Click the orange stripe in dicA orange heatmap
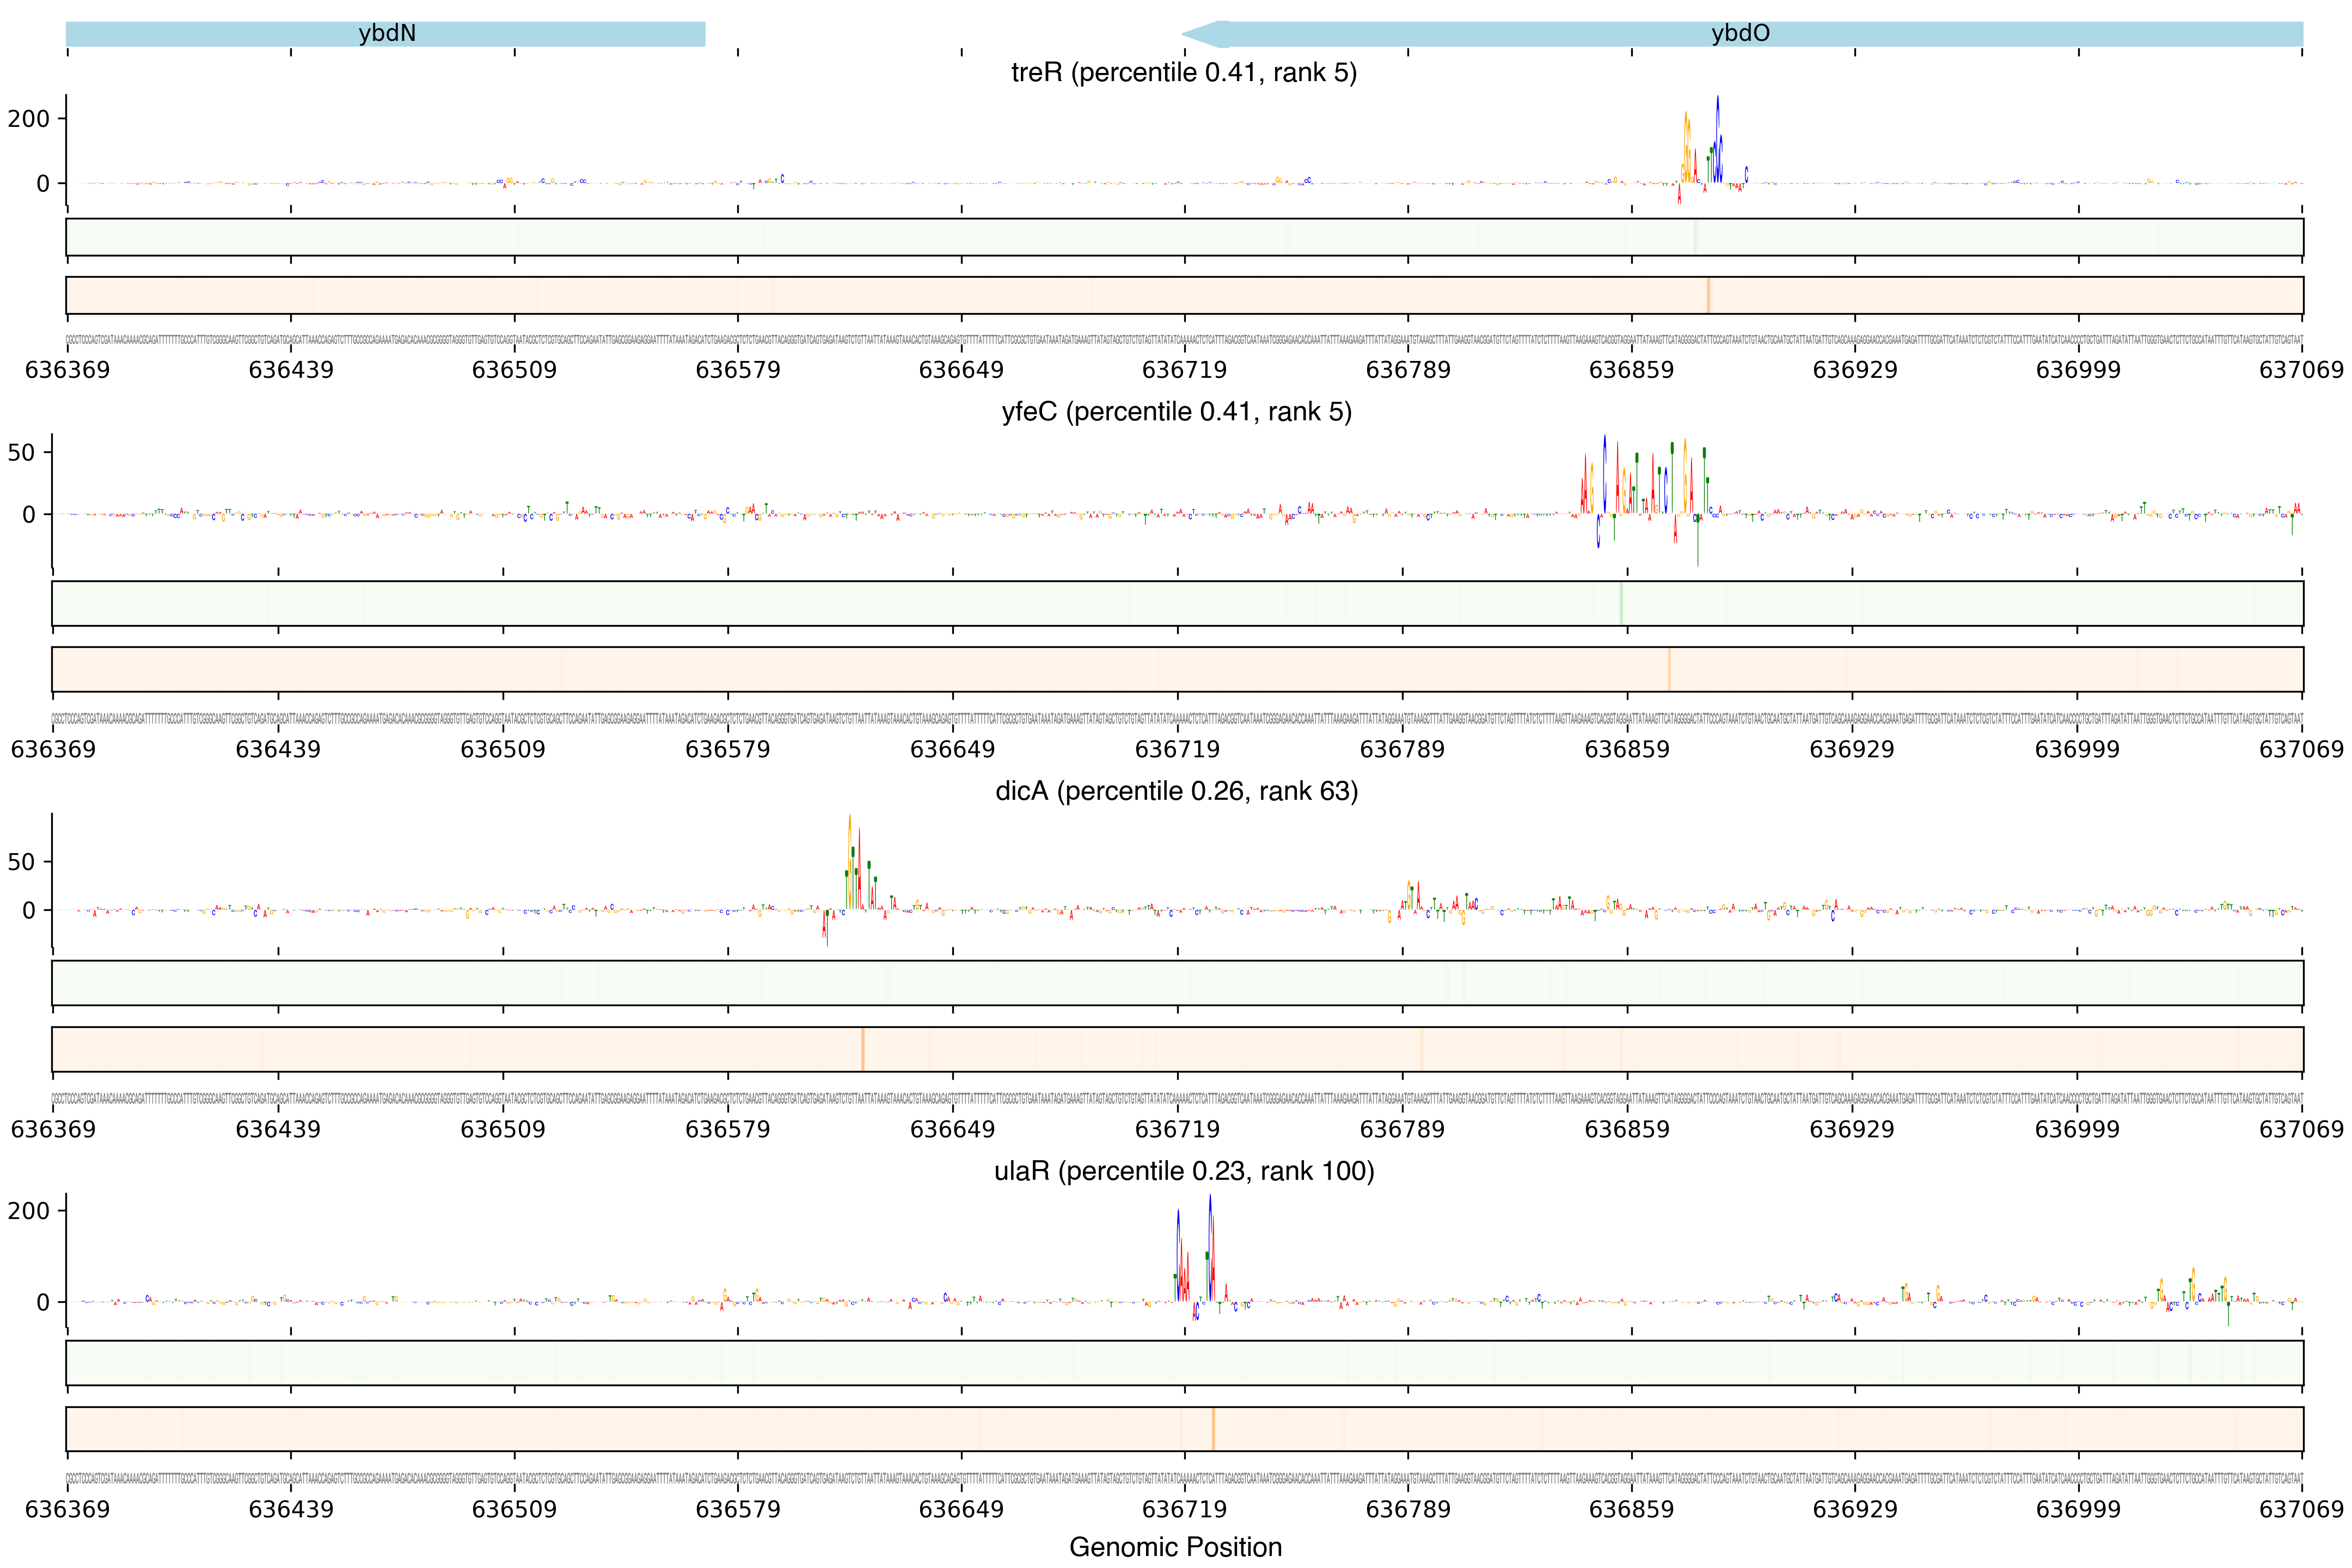The height and width of the screenshot is (1568, 2352). [x=862, y=1049]
